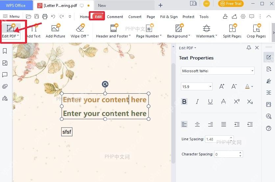Screen dimensions: 275x182
Task: Open the Tools ribbon tab
Action: [204, 17]
